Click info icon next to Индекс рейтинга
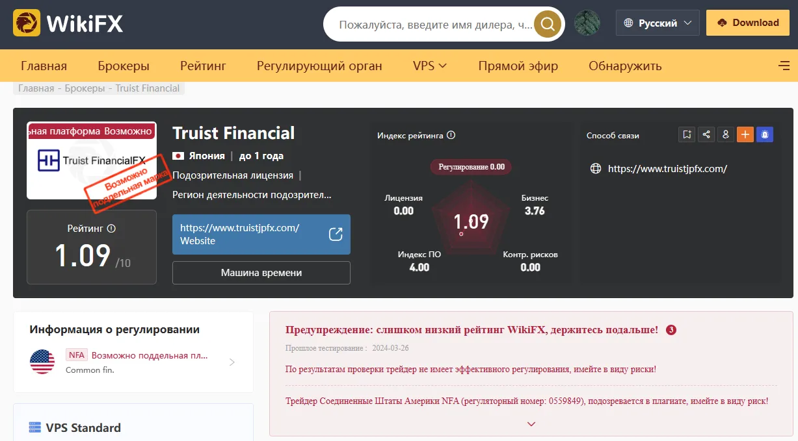798x441 pixels. 451,136
